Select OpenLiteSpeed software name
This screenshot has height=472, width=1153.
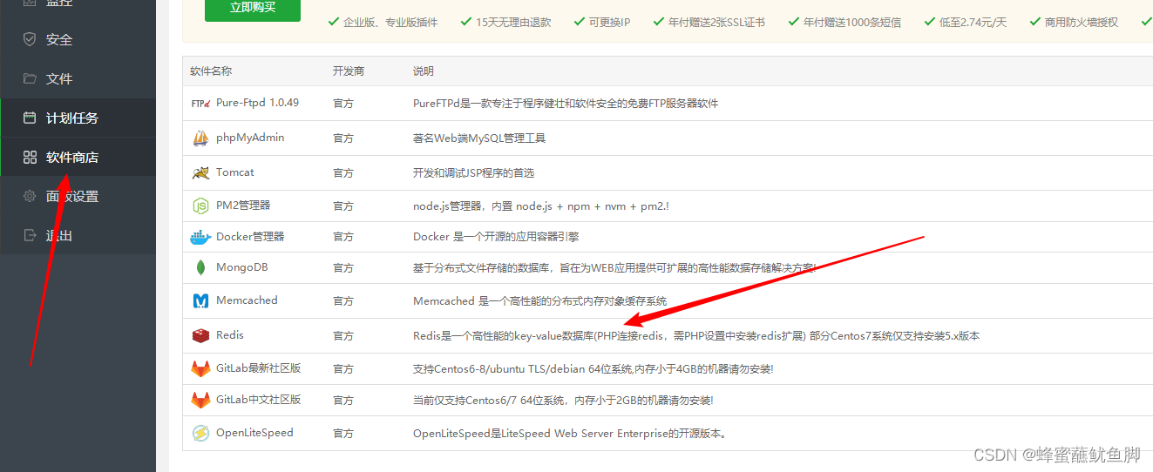[254, 433]
